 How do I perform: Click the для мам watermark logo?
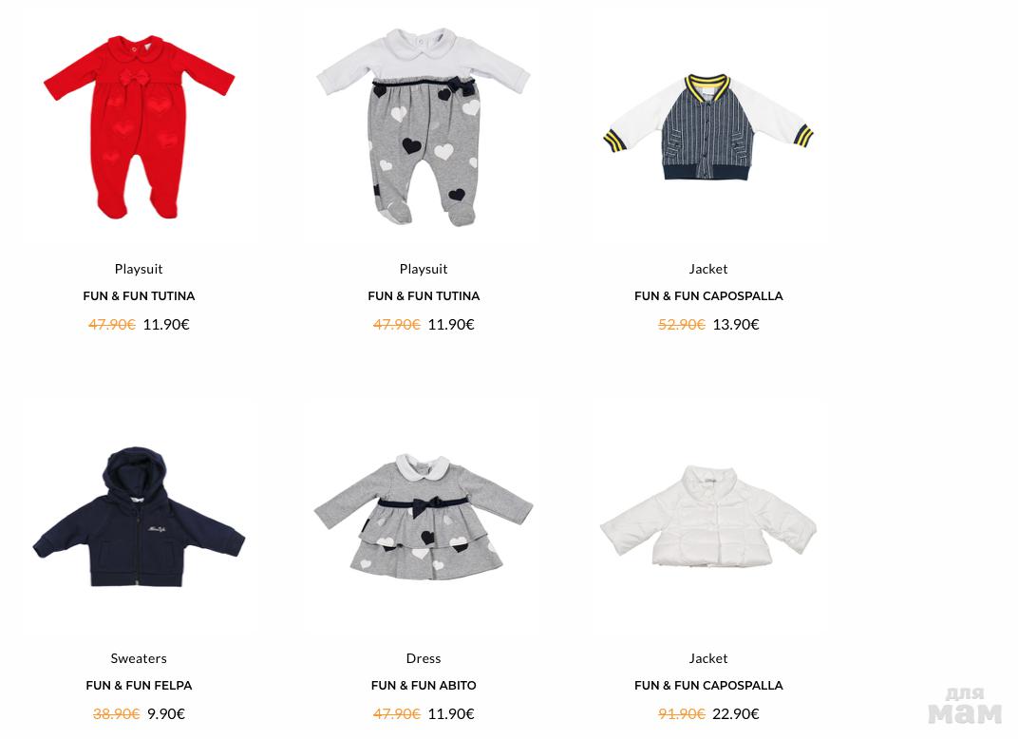coord(966,706)
